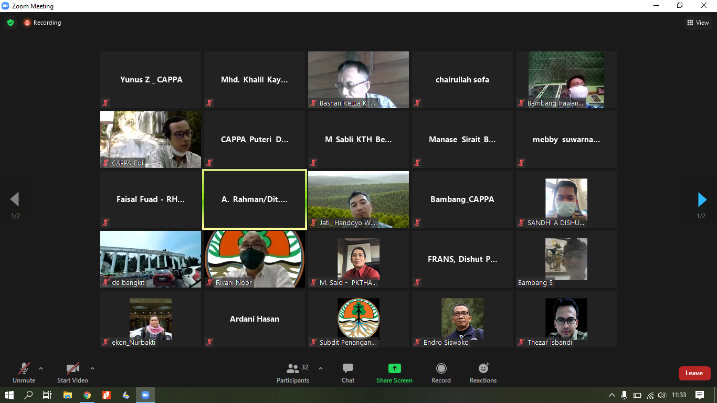
Task: Expand audio options next to Unmute
Action: point(41,368)
